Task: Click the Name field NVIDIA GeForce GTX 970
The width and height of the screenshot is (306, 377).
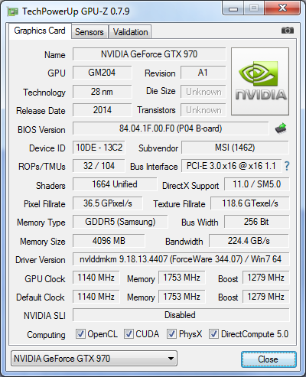Action: [x=149, y=54]
